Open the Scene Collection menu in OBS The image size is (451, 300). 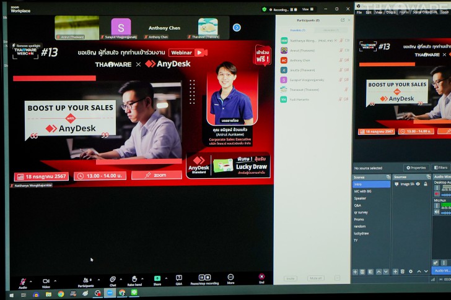[x=424, y=12]
